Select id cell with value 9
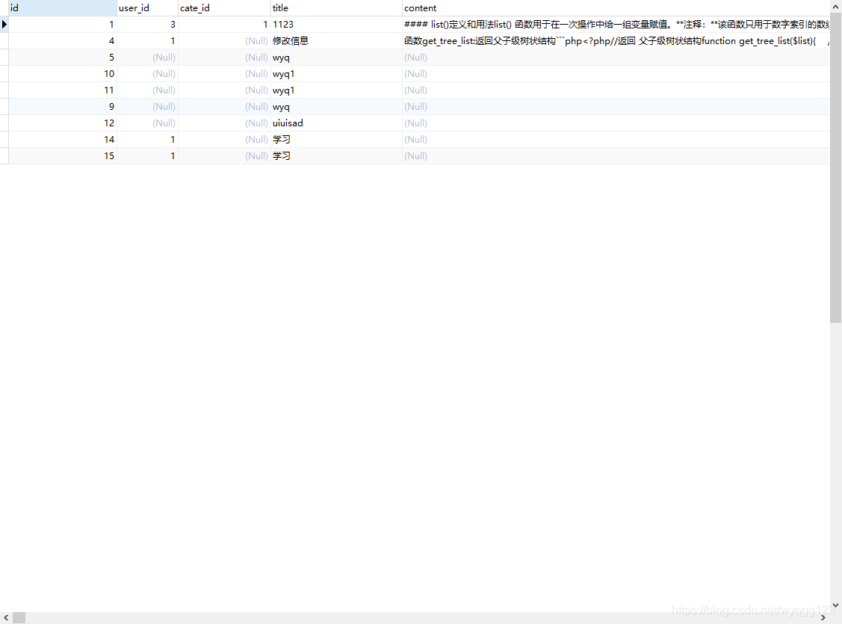The width and height of the screenshot is (842, 624). click(x=63, y=106)
